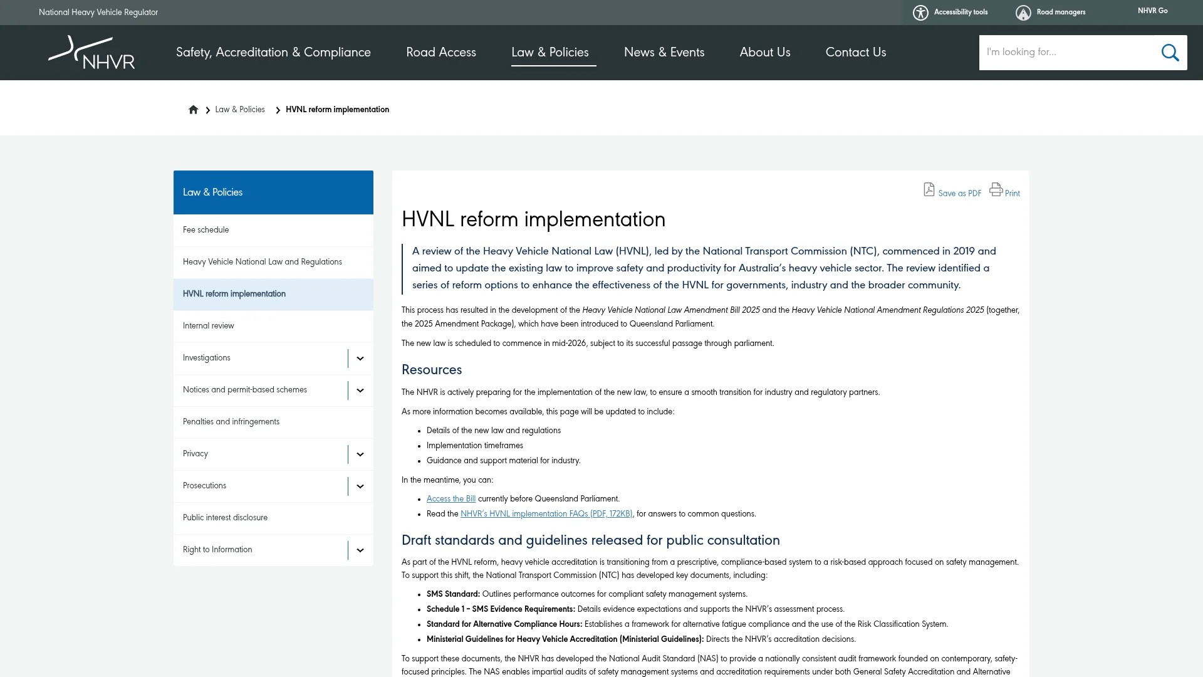Click the search input field

(1065, 53)
